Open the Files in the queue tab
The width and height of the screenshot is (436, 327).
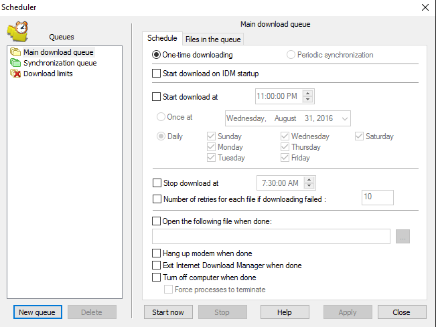pos(213,39)
